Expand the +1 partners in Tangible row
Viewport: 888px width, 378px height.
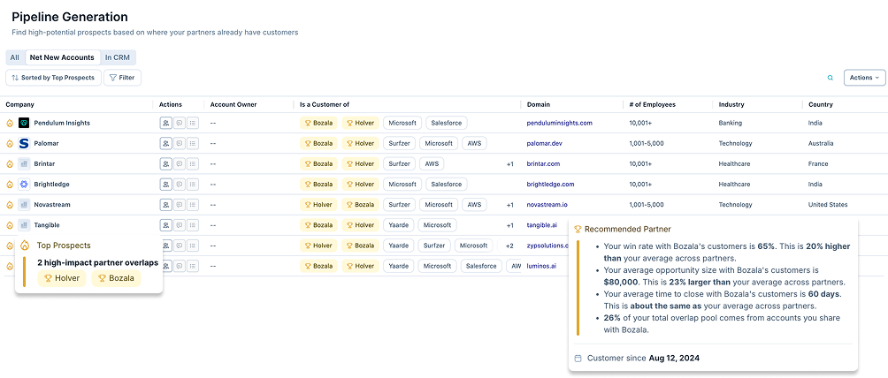point(509,225)
